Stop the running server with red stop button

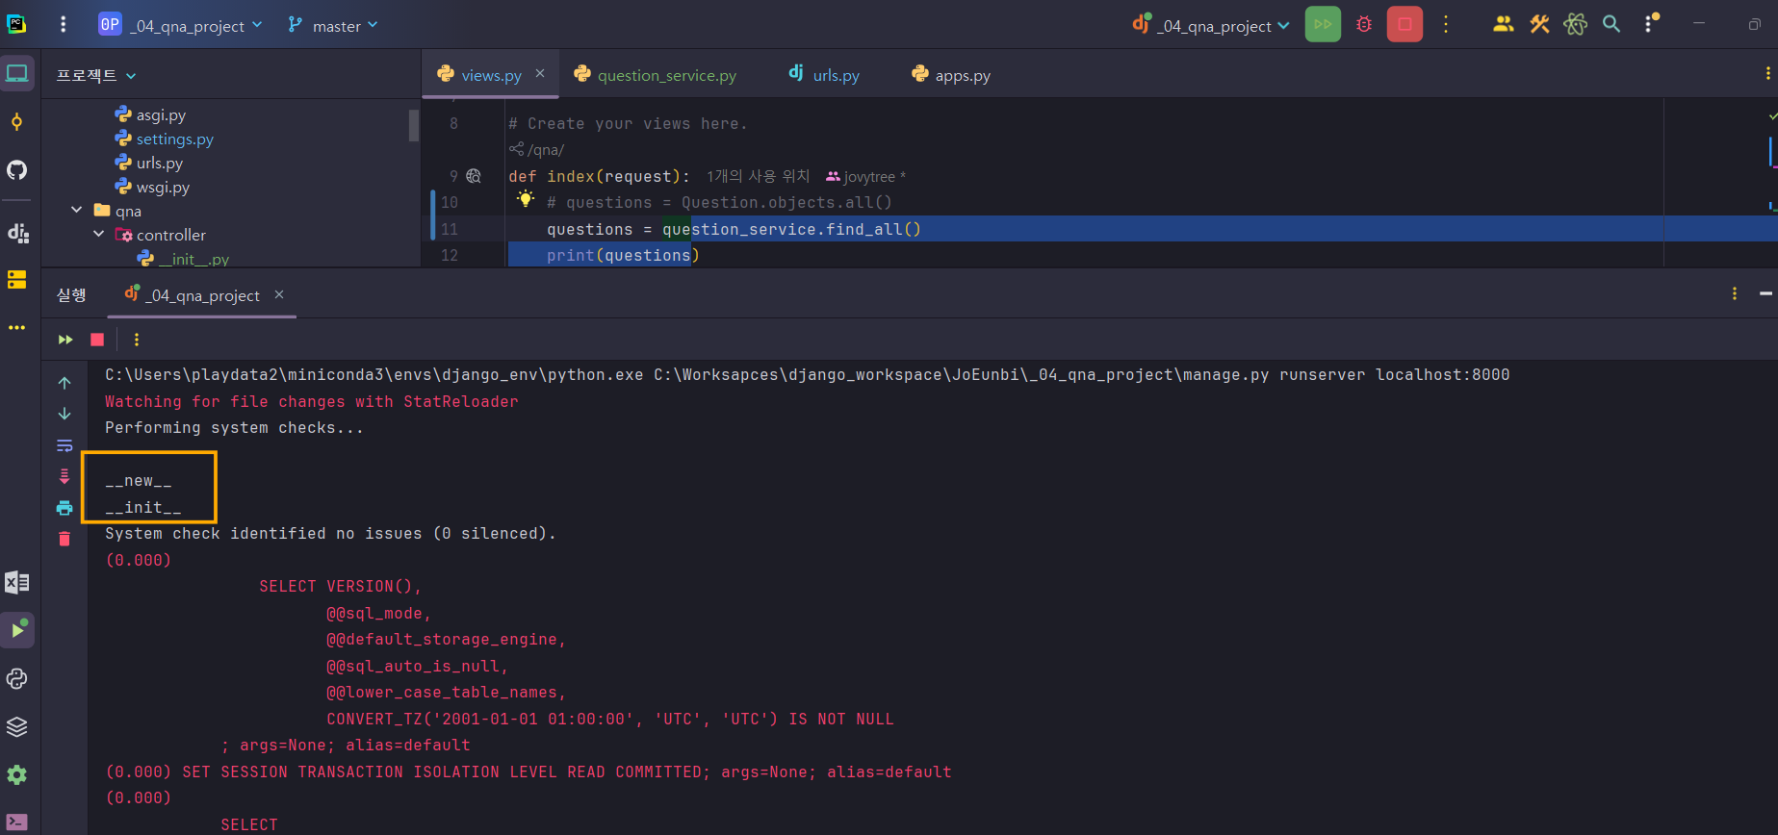click(1404, 24)
